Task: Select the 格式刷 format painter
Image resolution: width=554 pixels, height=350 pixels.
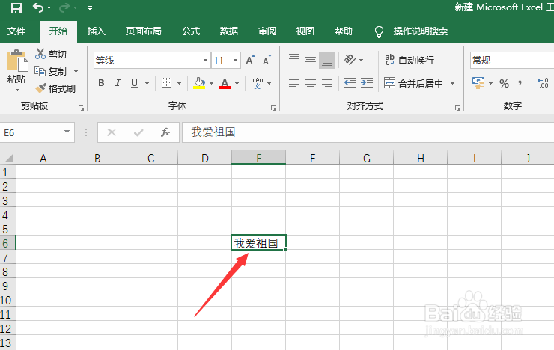Action: tap(55, 88)
